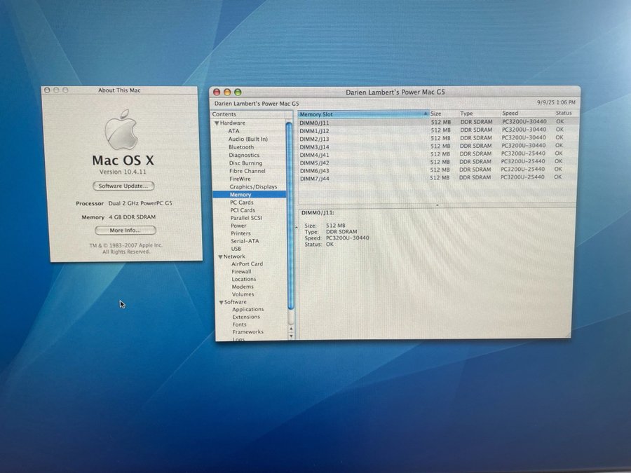Select Volumes under Network
This screenshot has height=473, width=631.
(x=243, y=294)
